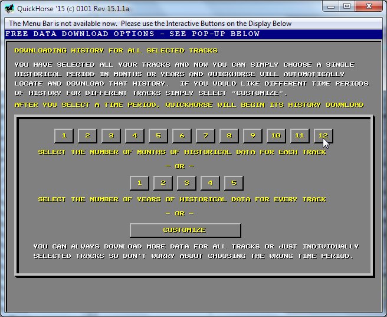
Task: Select 2 years of history
Action: click(x=163, y=183)
